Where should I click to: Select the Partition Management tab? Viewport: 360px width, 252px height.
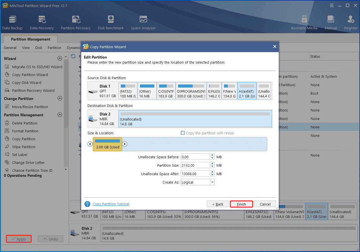click(30, 39)
